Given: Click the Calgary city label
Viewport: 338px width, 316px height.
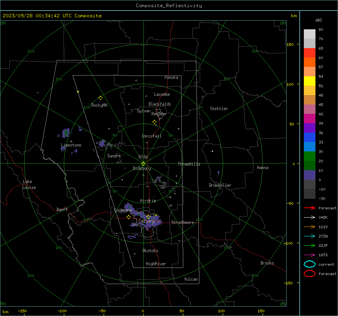Looking at the screenshot, I should (146, 221).
